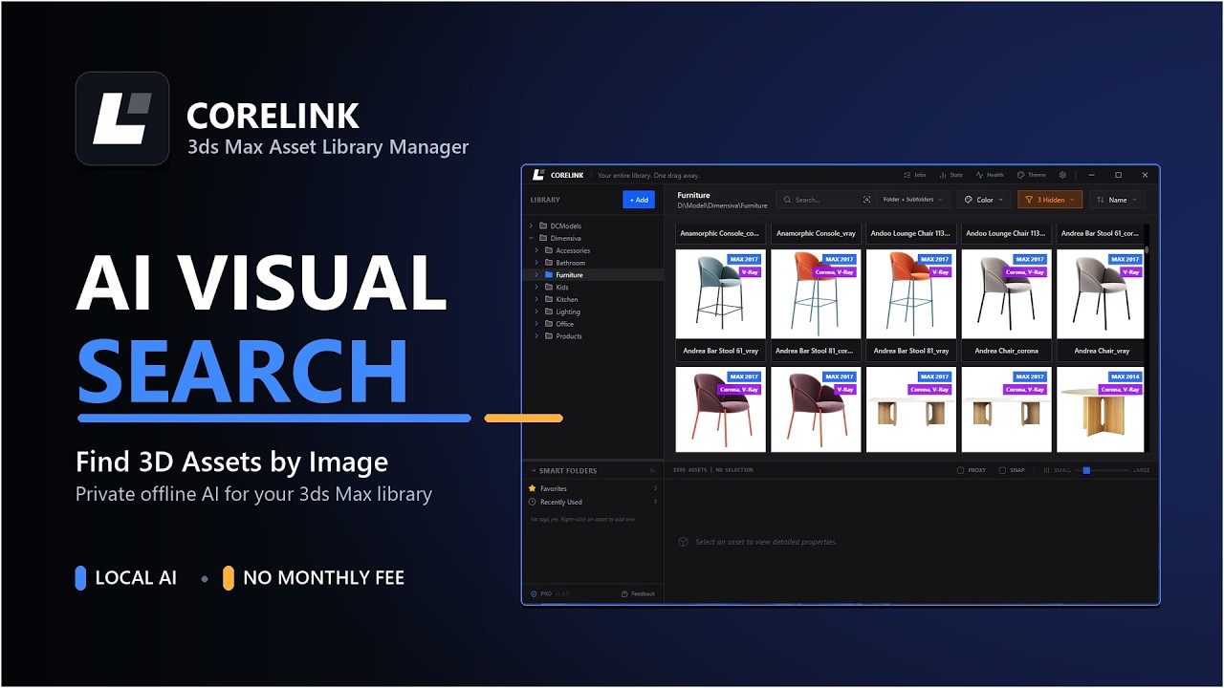1224x688 pixels.
Task: Click the D:\Model\Dimensiva\Furniture path text
Action: point(723,205)
